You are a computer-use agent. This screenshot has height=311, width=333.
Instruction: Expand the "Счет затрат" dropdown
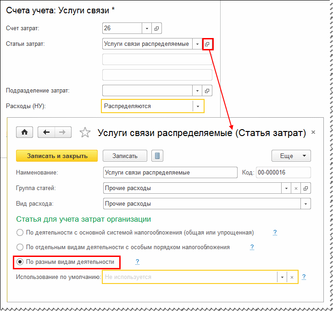pos(147,28)
